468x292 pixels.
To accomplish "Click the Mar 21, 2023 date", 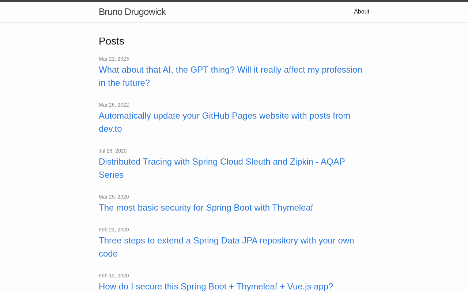I will click(114, 59).
